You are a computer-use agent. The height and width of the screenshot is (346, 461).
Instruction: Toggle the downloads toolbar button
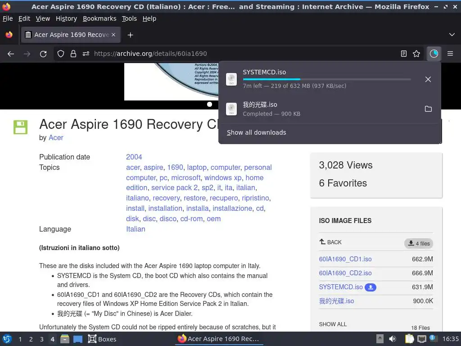[434, 54]
